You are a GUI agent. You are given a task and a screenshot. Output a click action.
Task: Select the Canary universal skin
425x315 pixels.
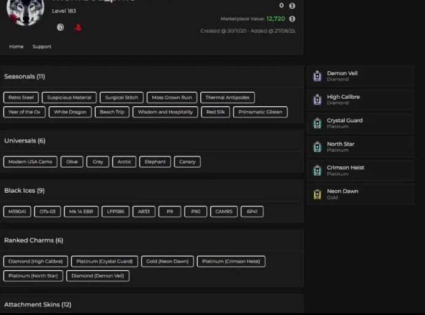(x=187, y=162)
